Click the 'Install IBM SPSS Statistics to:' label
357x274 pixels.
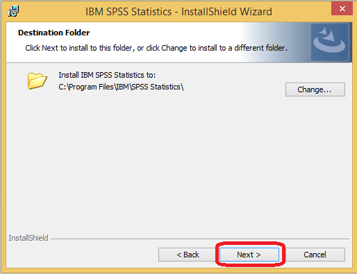[x=107, y=75]
